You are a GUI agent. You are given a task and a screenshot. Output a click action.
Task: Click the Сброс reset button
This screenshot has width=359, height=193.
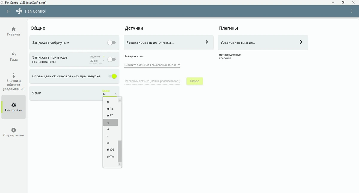194,81
